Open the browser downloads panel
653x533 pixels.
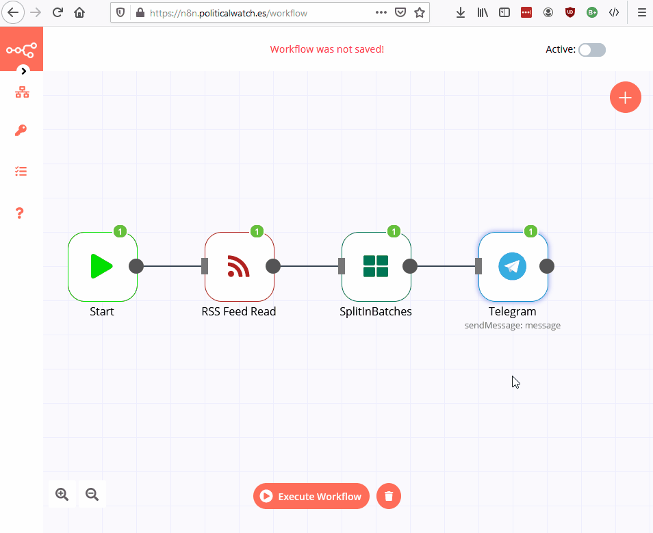click(460, 12)
